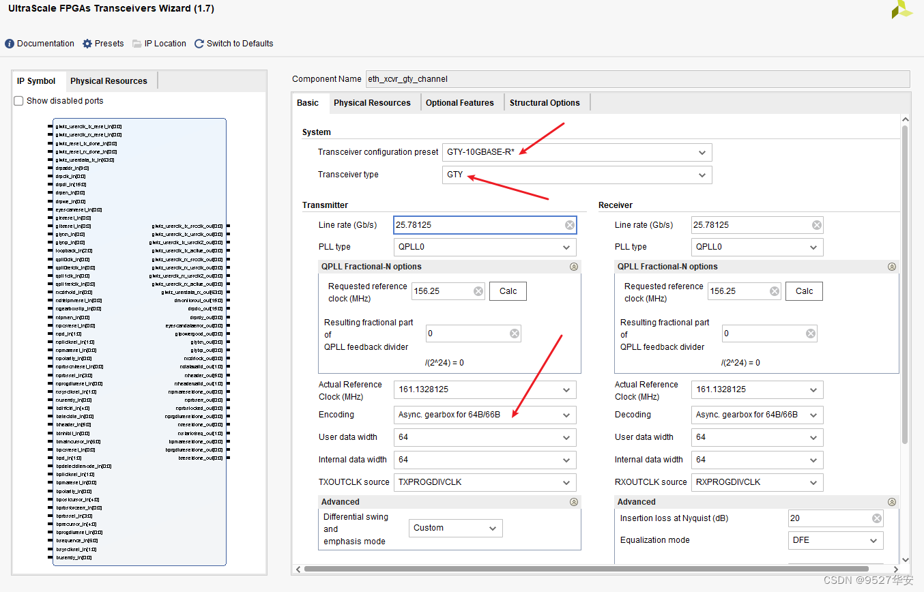Open the Encoding dropdown
Viewport: 924px width, 592px height.
[485, 415]
